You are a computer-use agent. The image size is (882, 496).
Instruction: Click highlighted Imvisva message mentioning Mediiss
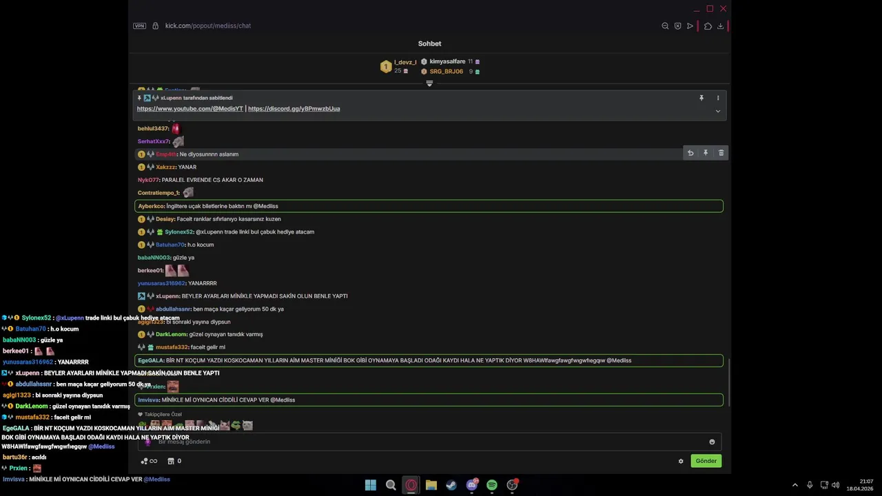coord(429,400)
